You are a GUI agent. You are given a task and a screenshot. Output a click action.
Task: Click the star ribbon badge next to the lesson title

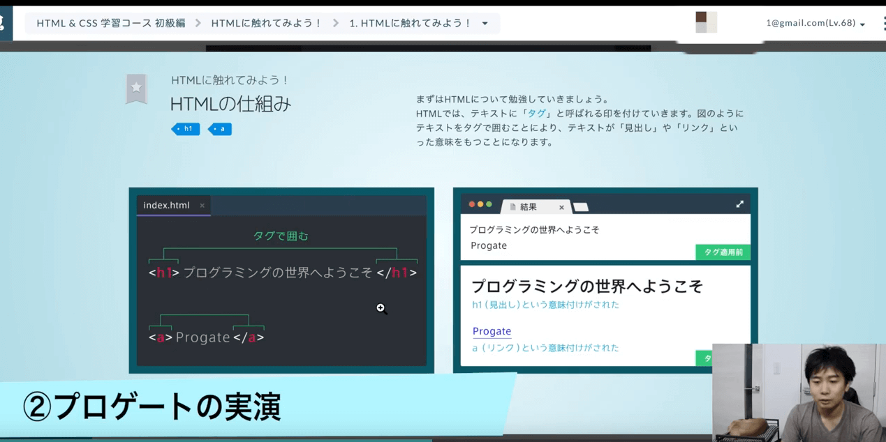(135, 88)
